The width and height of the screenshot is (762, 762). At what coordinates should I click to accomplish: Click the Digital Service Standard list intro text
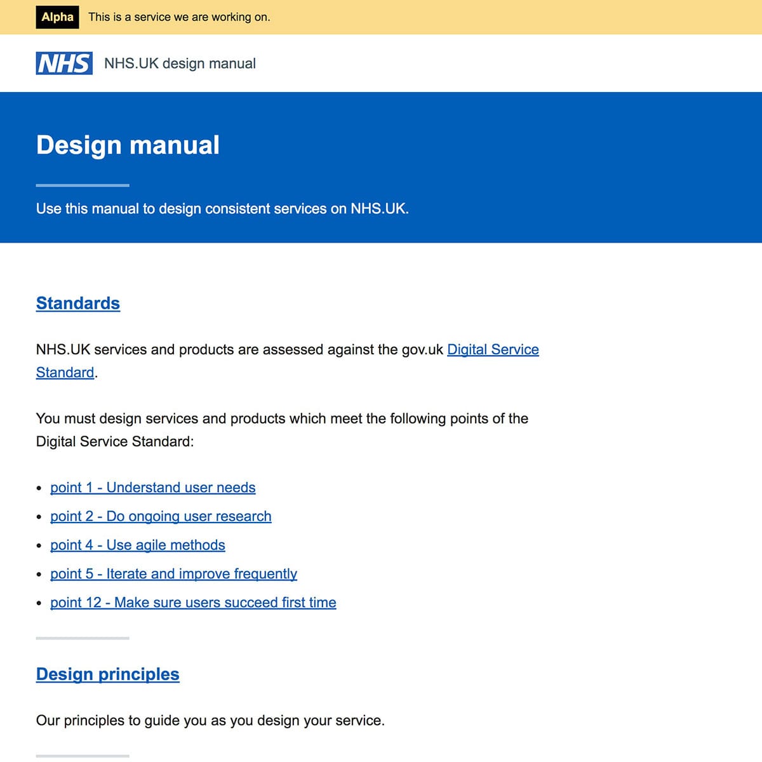tap(282, 430)
